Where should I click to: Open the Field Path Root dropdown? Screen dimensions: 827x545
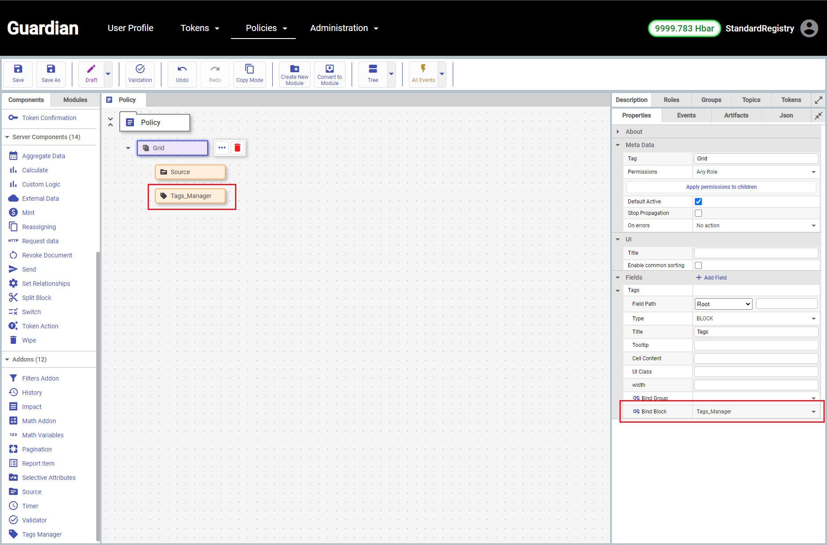click(723, 304)
